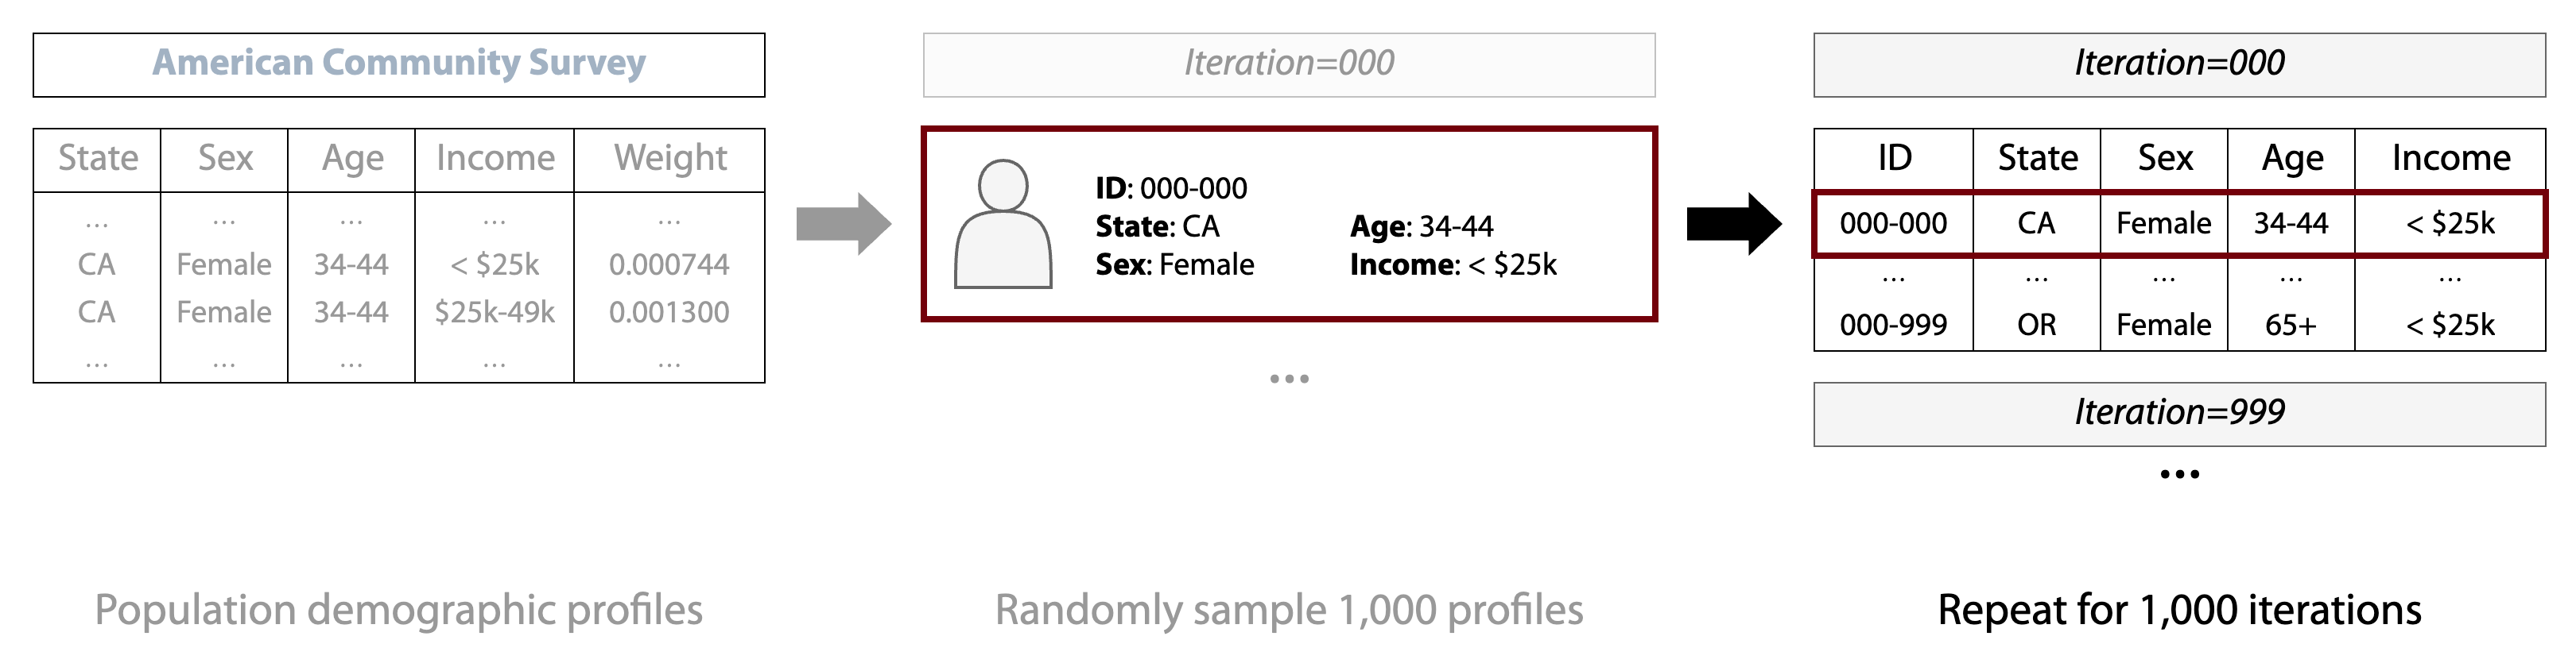Select the Iteration=999 banner
Image resolution: width=2576 pixels, height=667 pixels.
2178,412
